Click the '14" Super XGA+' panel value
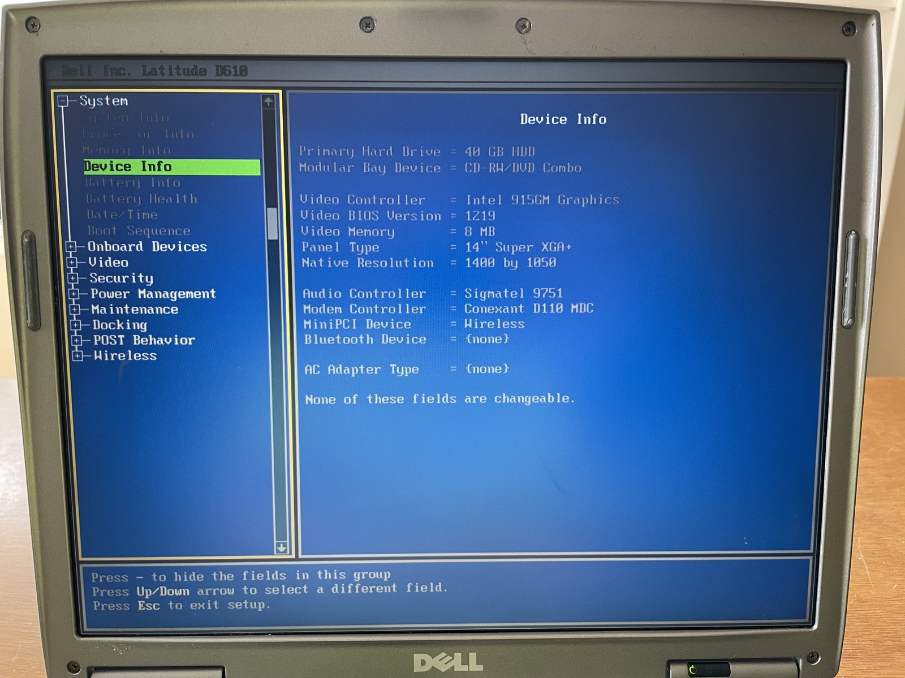 (519, 247)
